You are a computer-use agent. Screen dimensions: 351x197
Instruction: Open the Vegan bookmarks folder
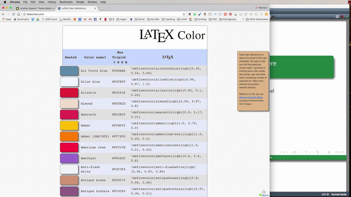[x=121, y=19]
